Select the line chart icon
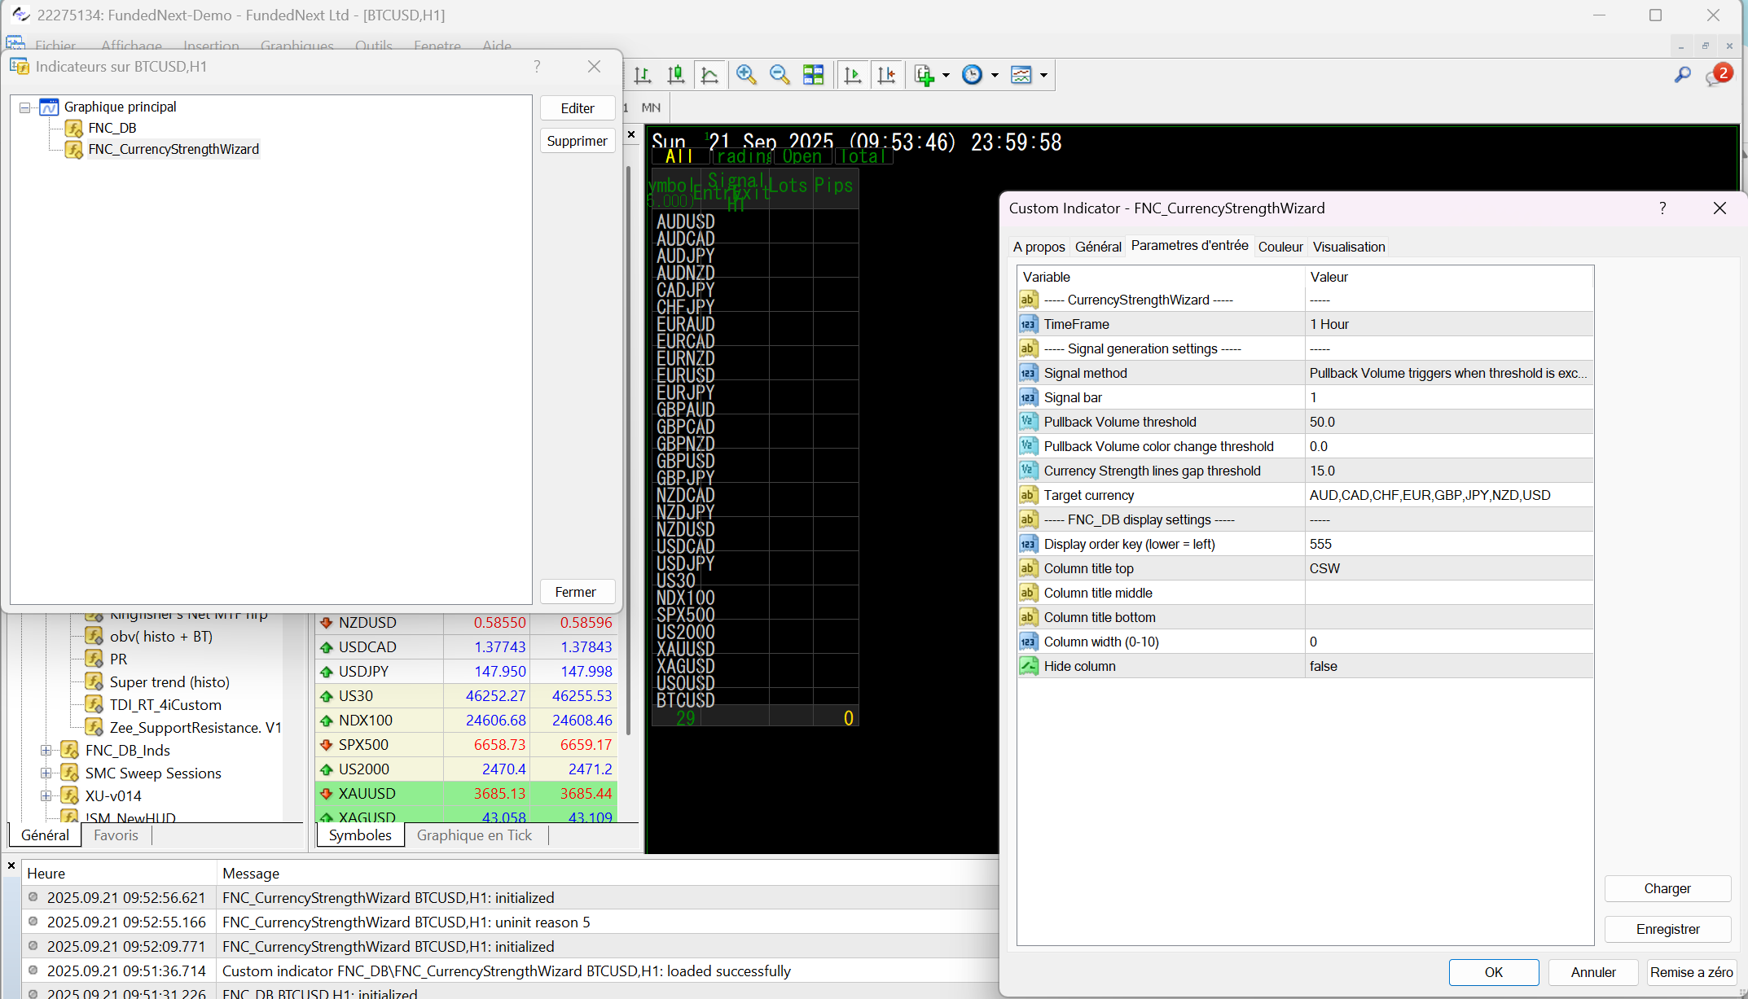Image resolution: width=1748 pixels, height=999 pixels. pyautogui.click(x=709, y=75)
